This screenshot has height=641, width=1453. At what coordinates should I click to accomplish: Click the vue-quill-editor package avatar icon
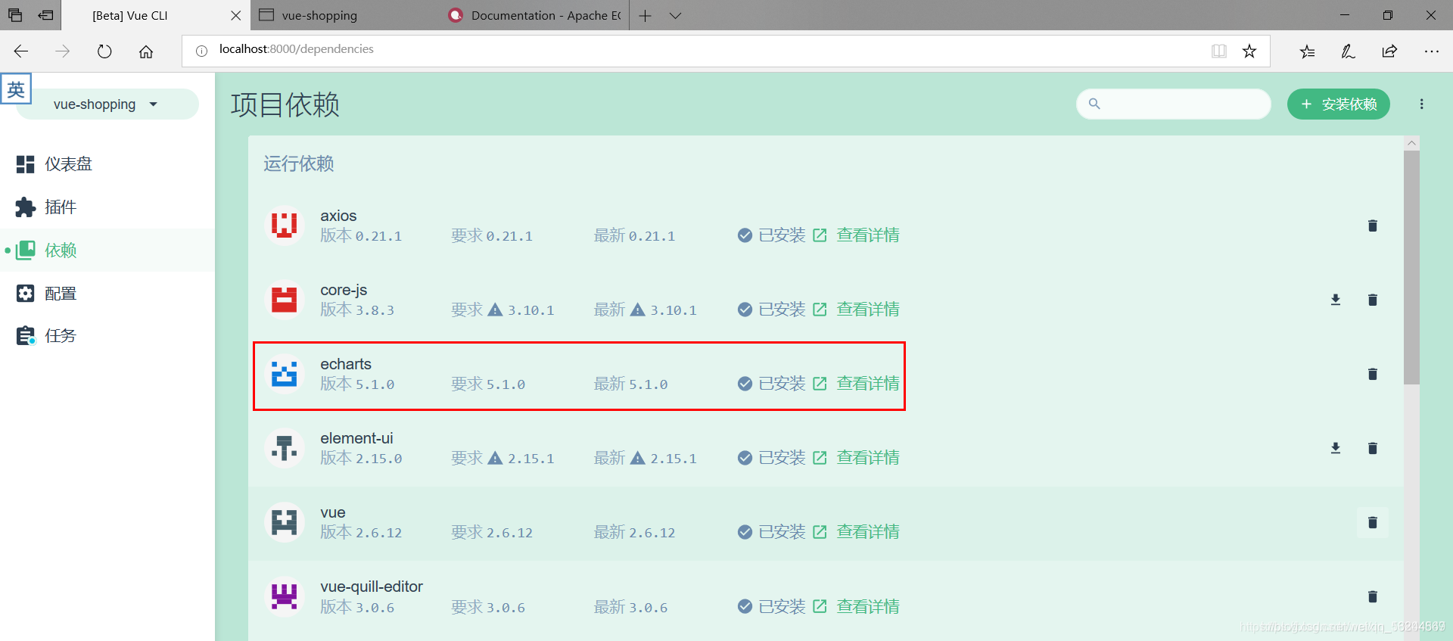coord(284,596)
